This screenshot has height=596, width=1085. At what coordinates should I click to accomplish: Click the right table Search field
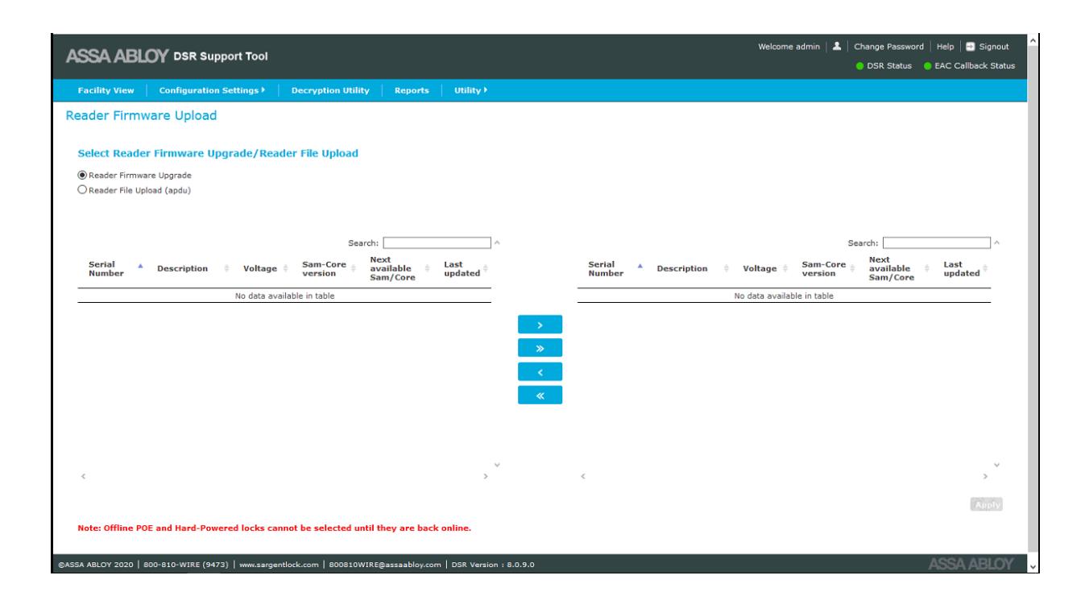coord(937,242)
